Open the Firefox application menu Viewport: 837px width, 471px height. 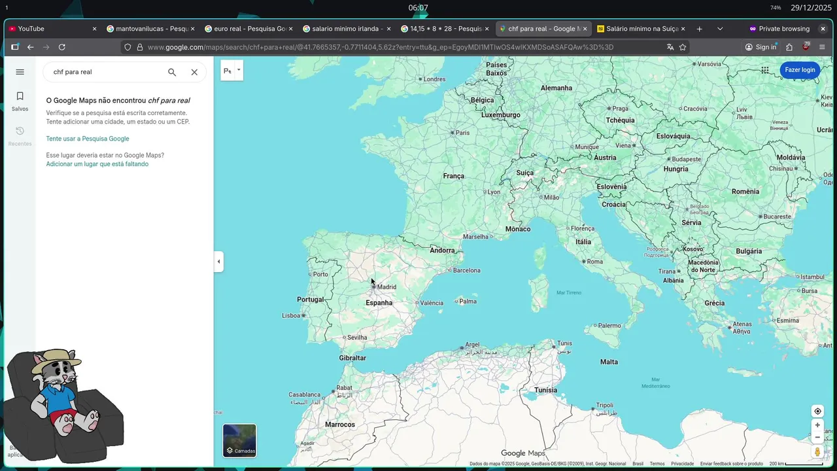tap(823, 47)
